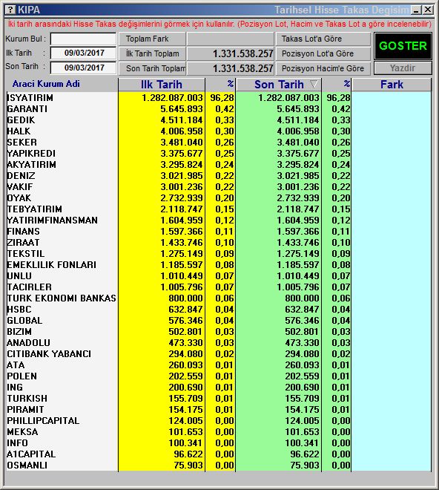This screenshot has height=490, width=439.
Task: Select the ATA row
Action: click(219, 365)
